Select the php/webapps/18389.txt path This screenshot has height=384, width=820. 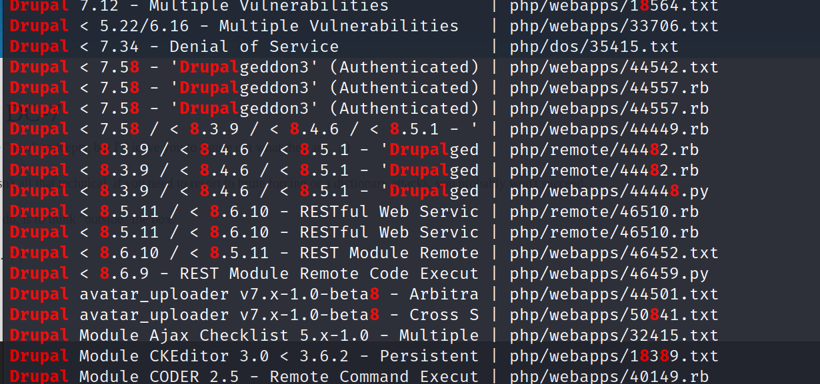tap(614, 356)
